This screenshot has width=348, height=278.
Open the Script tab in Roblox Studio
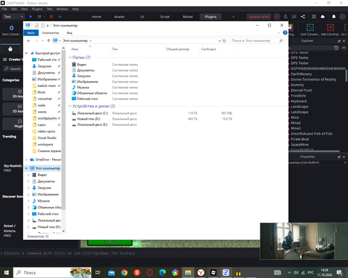coord(165,17)
